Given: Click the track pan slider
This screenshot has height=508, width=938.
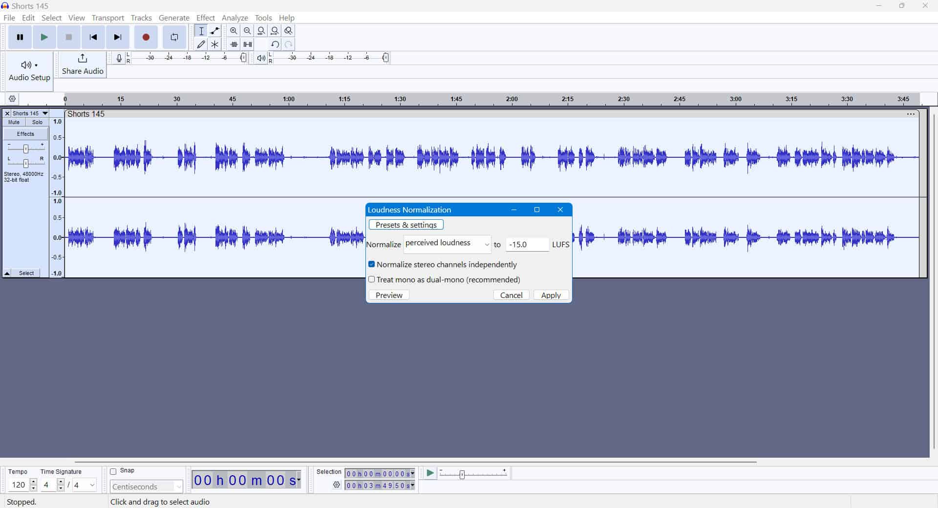Looking at the screenshot, I should click(25, 164).
